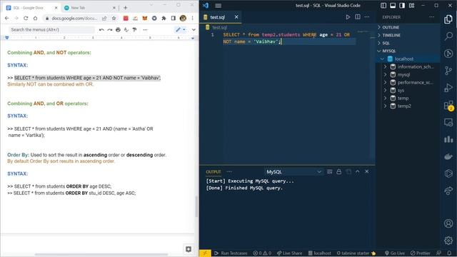This screenshot has height=257, width=457.
Task: Toggle the bottom Panel layout button
Action: (x=393, y=6)
